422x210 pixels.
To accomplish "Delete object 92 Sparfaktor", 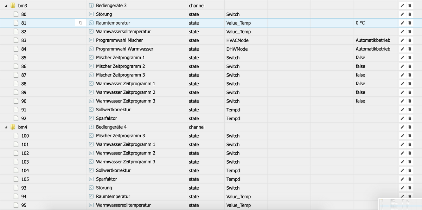I will tap(410, 118).
